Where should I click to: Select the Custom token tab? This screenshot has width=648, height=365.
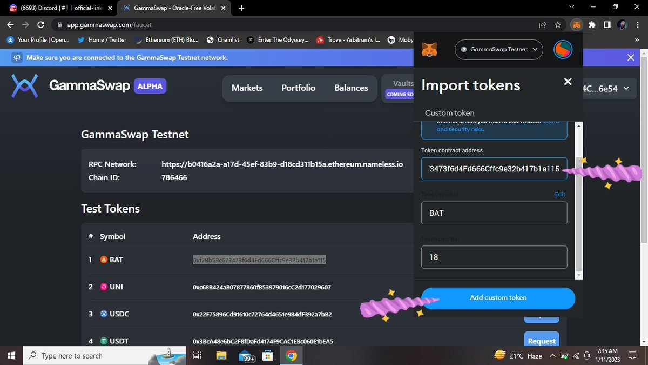450,113
